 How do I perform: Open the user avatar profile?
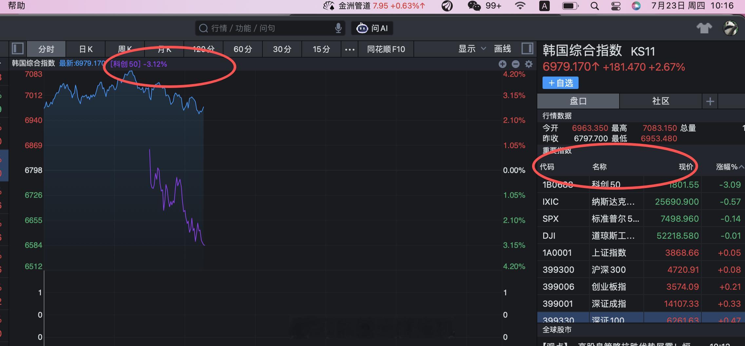pos(731,28)
